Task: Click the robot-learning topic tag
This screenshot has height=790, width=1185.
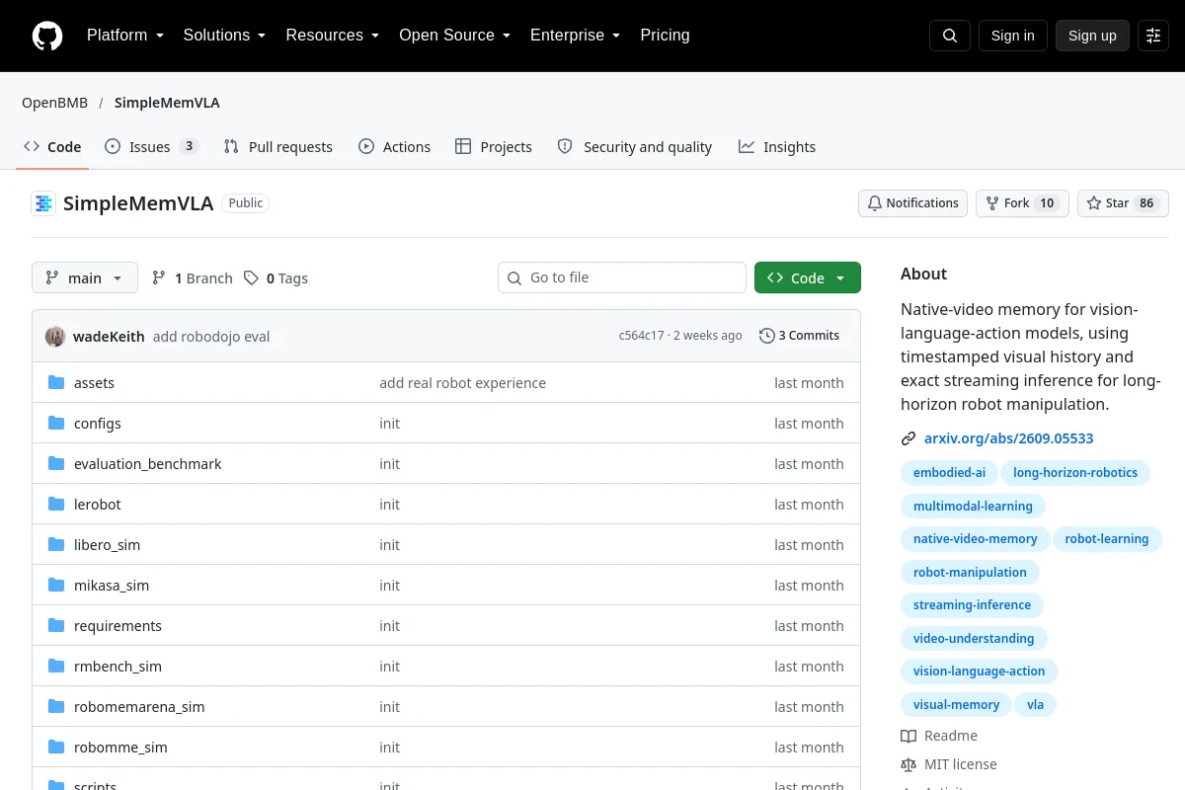Action: 1107,539
